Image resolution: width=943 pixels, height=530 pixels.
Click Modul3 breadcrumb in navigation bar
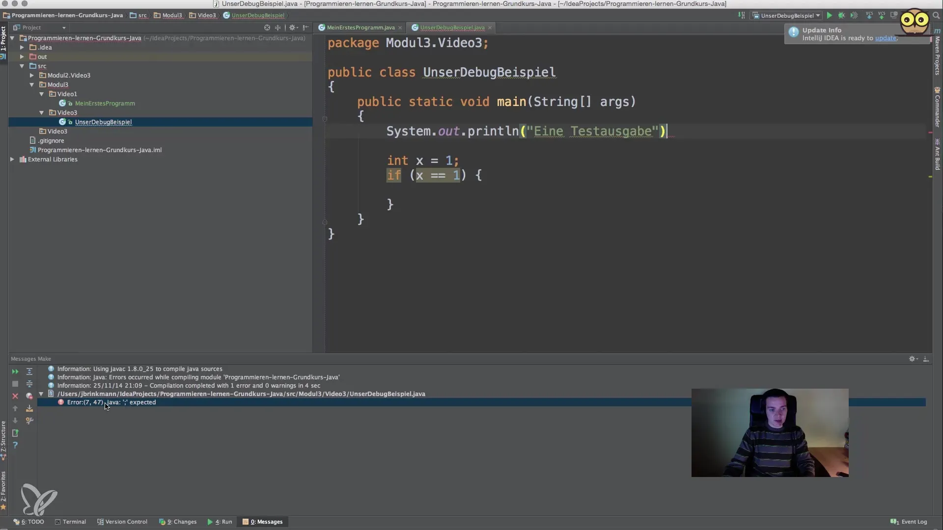pyautogui.click(x=168, y=15)
